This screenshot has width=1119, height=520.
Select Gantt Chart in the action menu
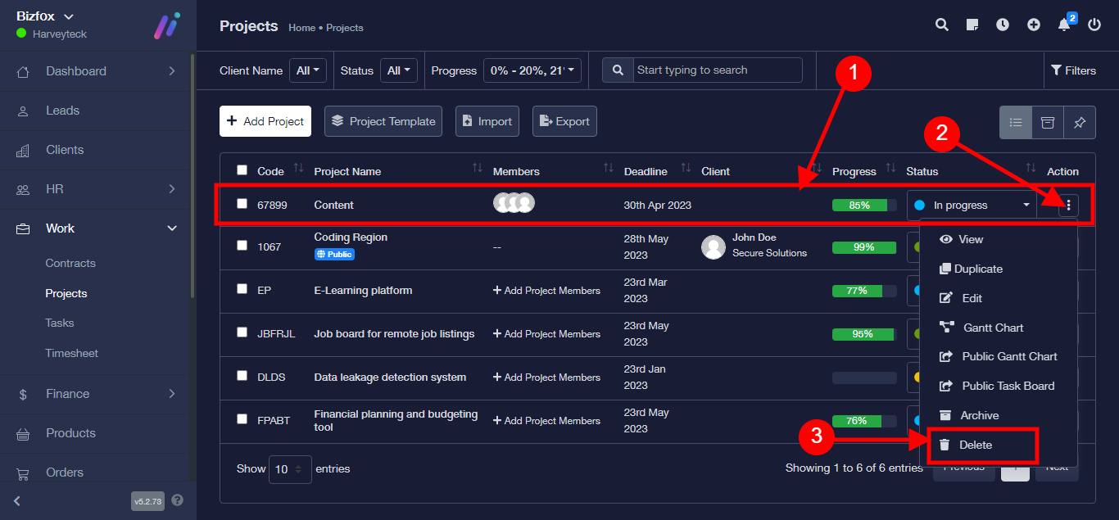coord(993,328)
